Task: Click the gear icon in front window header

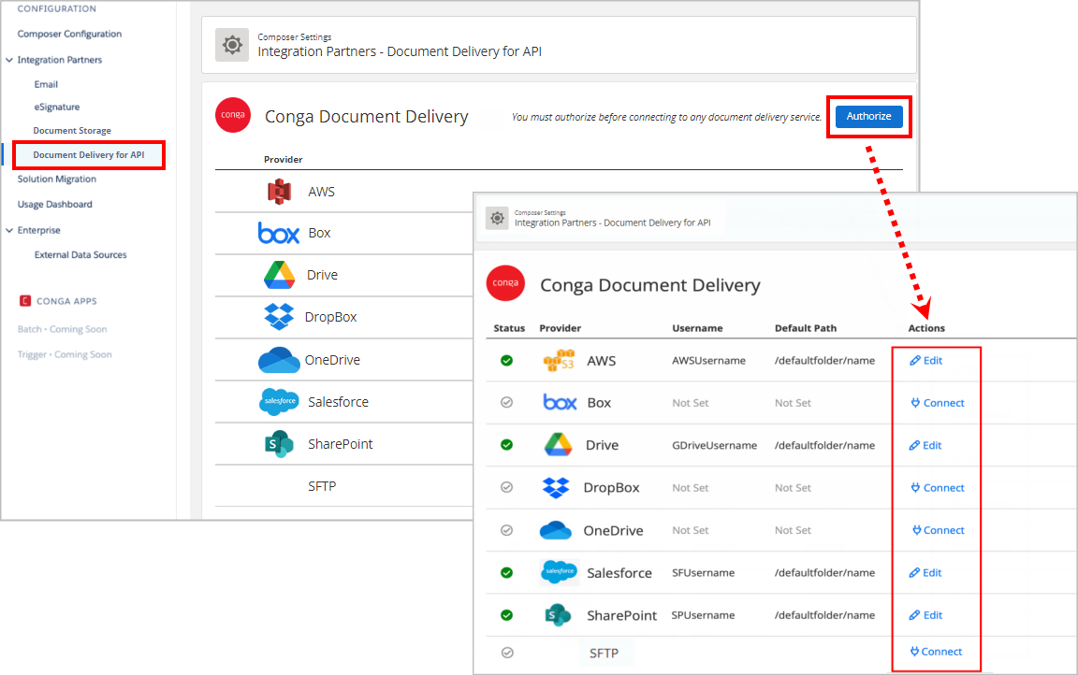Action: coord(497,218)
